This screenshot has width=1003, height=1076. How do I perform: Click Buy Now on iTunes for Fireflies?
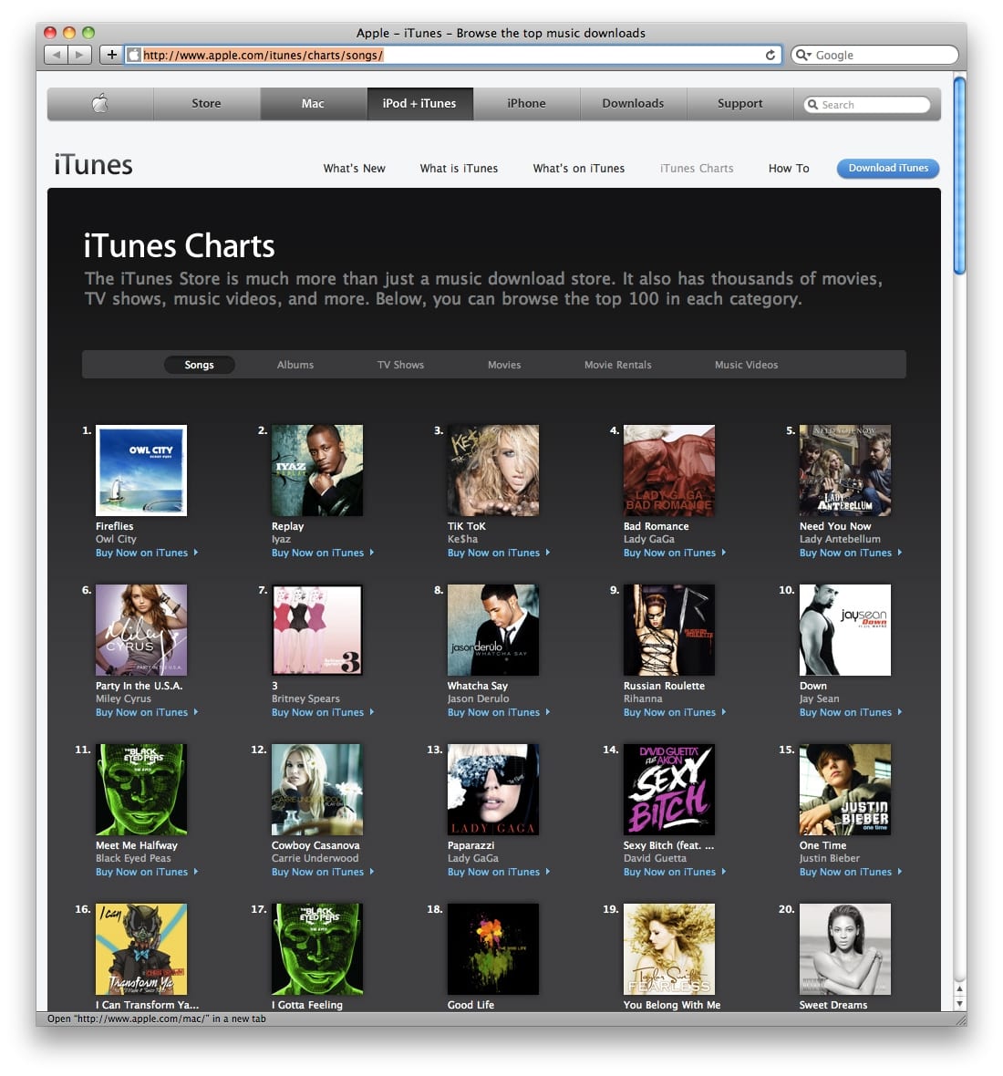click(x=147, y=554)
